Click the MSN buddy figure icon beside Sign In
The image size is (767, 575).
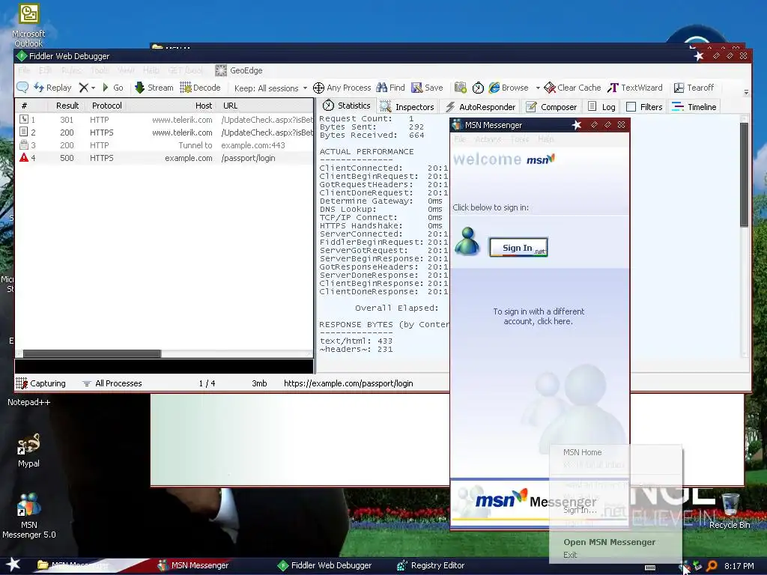pos(467,241)
